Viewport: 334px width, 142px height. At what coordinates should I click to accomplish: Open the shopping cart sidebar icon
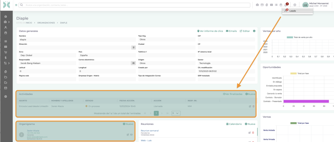[x=6, y=52]
